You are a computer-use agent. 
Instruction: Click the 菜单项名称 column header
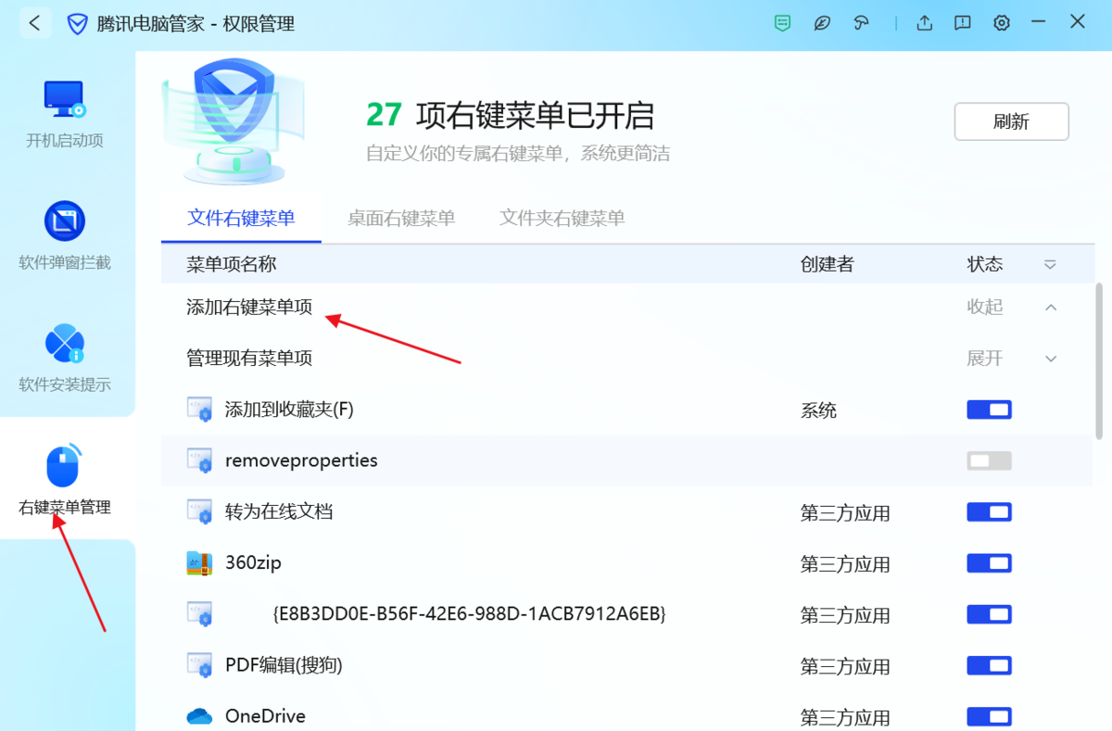click(232, 265)
